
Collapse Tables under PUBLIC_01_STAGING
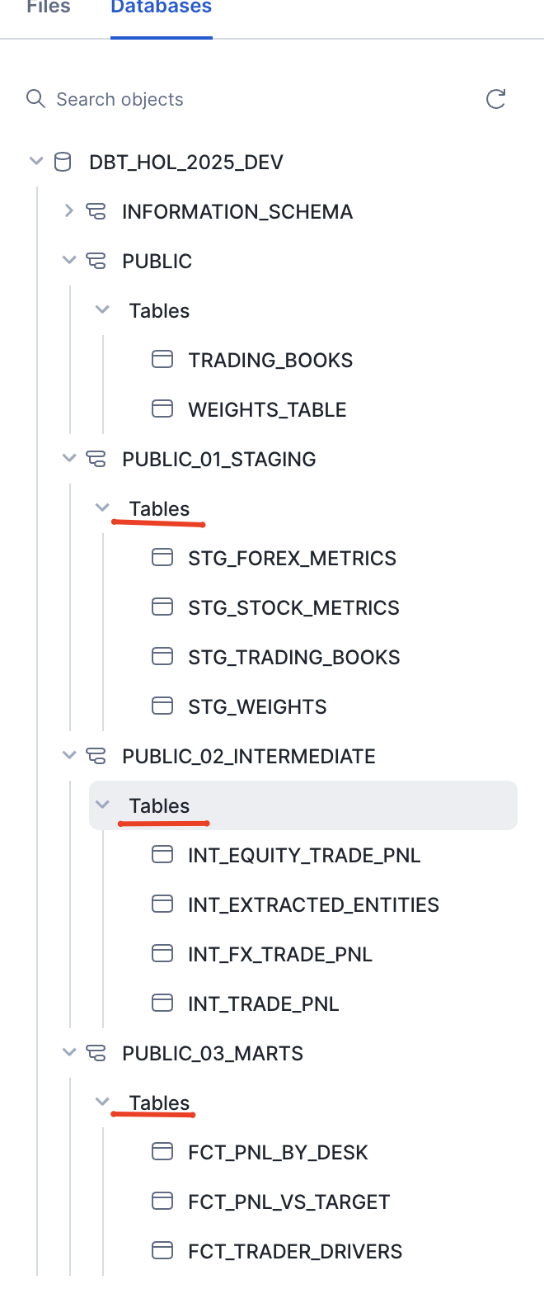102,508
